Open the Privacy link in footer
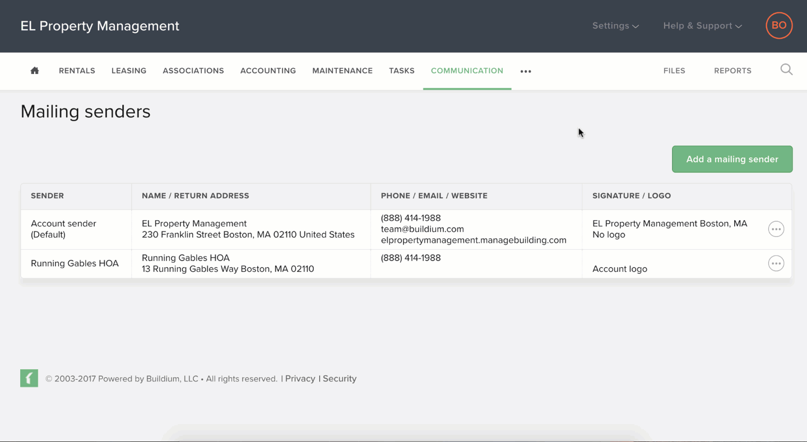Image resolution: width=807 pixels, height=442 pixels. (x=300, y=378)
